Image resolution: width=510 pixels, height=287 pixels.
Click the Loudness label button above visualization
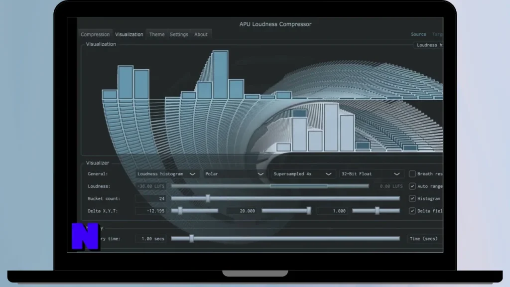click(x=429, y=45)
